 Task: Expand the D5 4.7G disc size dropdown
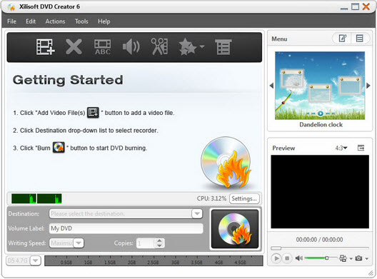[36, 260]
